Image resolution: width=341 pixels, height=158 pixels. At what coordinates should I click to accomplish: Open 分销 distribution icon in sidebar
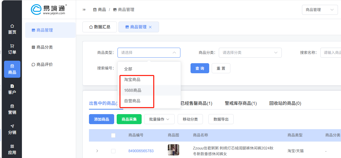[12, 126]
